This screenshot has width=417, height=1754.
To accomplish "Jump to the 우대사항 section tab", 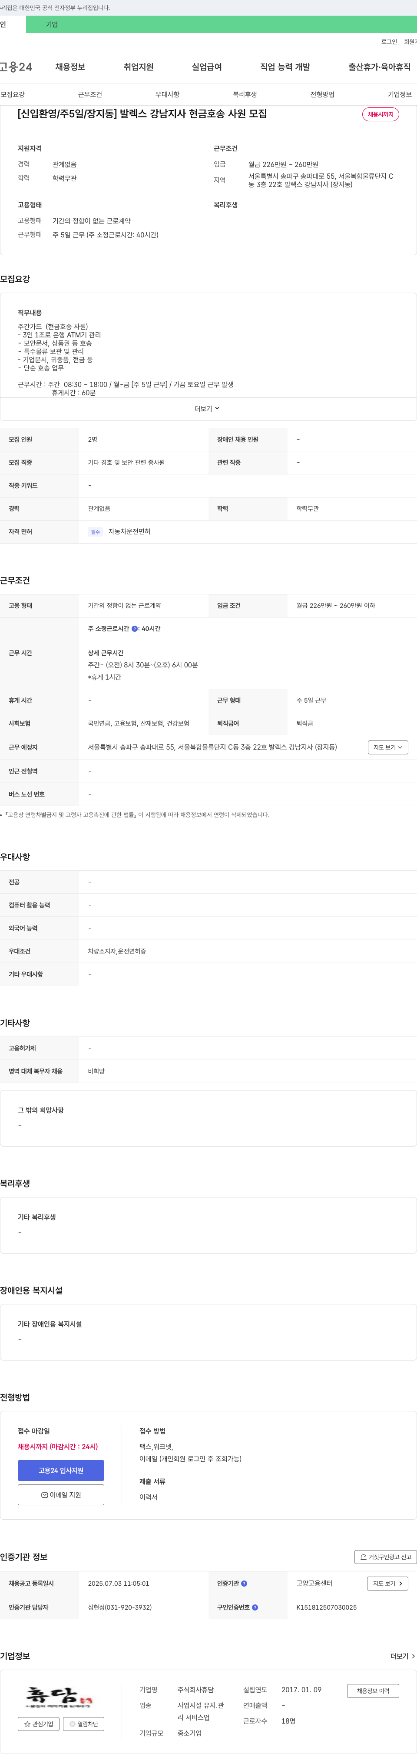I will click(167, 95).
